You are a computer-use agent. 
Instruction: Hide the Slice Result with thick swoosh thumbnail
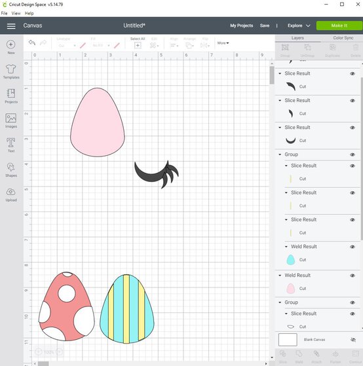coord(353,73)
